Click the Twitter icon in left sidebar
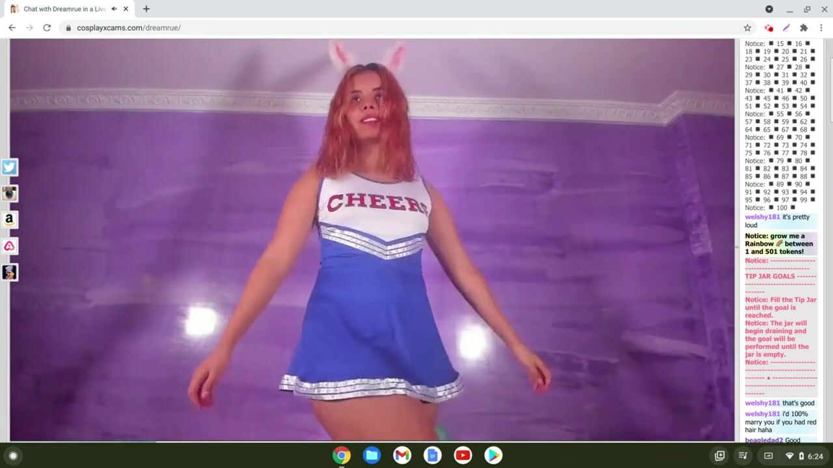This screenshot has height=468, width=833. 9,167
